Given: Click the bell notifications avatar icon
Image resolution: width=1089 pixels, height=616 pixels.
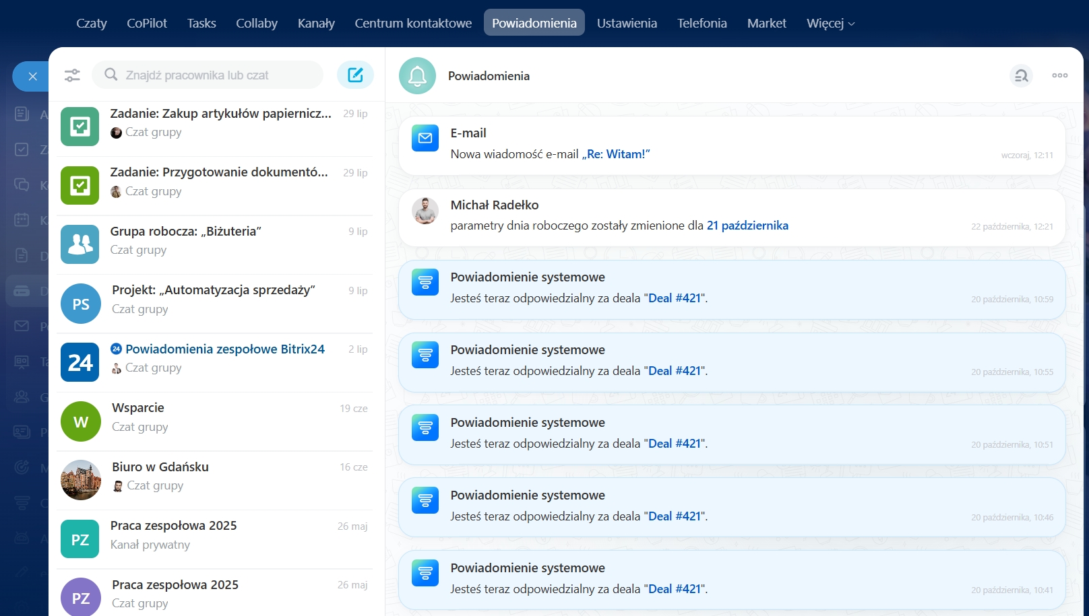Looking at the screenshot, I should [x=417, y=76].
